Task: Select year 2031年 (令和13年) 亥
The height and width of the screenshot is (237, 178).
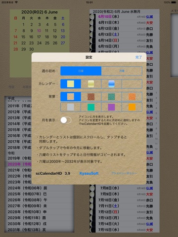Action: [39, 230]
